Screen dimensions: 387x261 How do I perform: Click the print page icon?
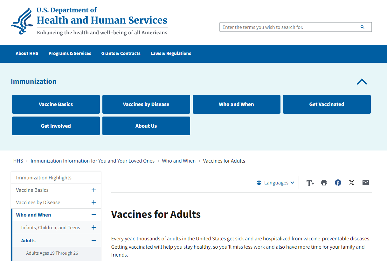324,183
